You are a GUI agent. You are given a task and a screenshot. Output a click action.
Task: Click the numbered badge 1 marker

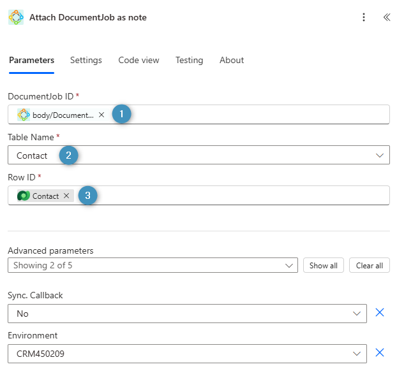click(x=122, y=115)
